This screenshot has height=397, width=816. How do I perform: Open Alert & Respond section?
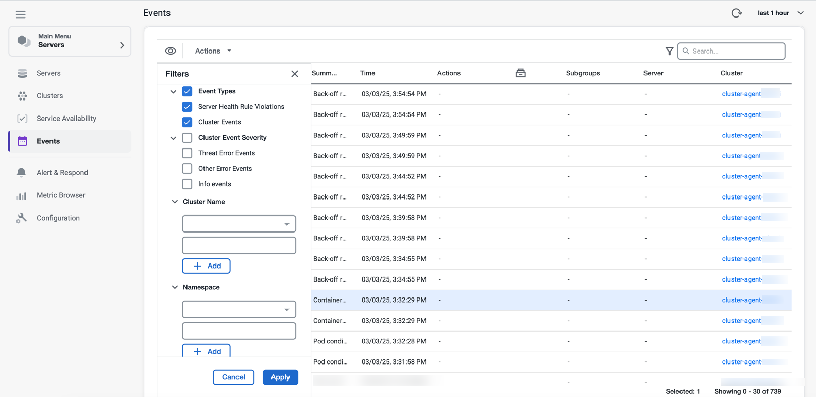point(70,173)
